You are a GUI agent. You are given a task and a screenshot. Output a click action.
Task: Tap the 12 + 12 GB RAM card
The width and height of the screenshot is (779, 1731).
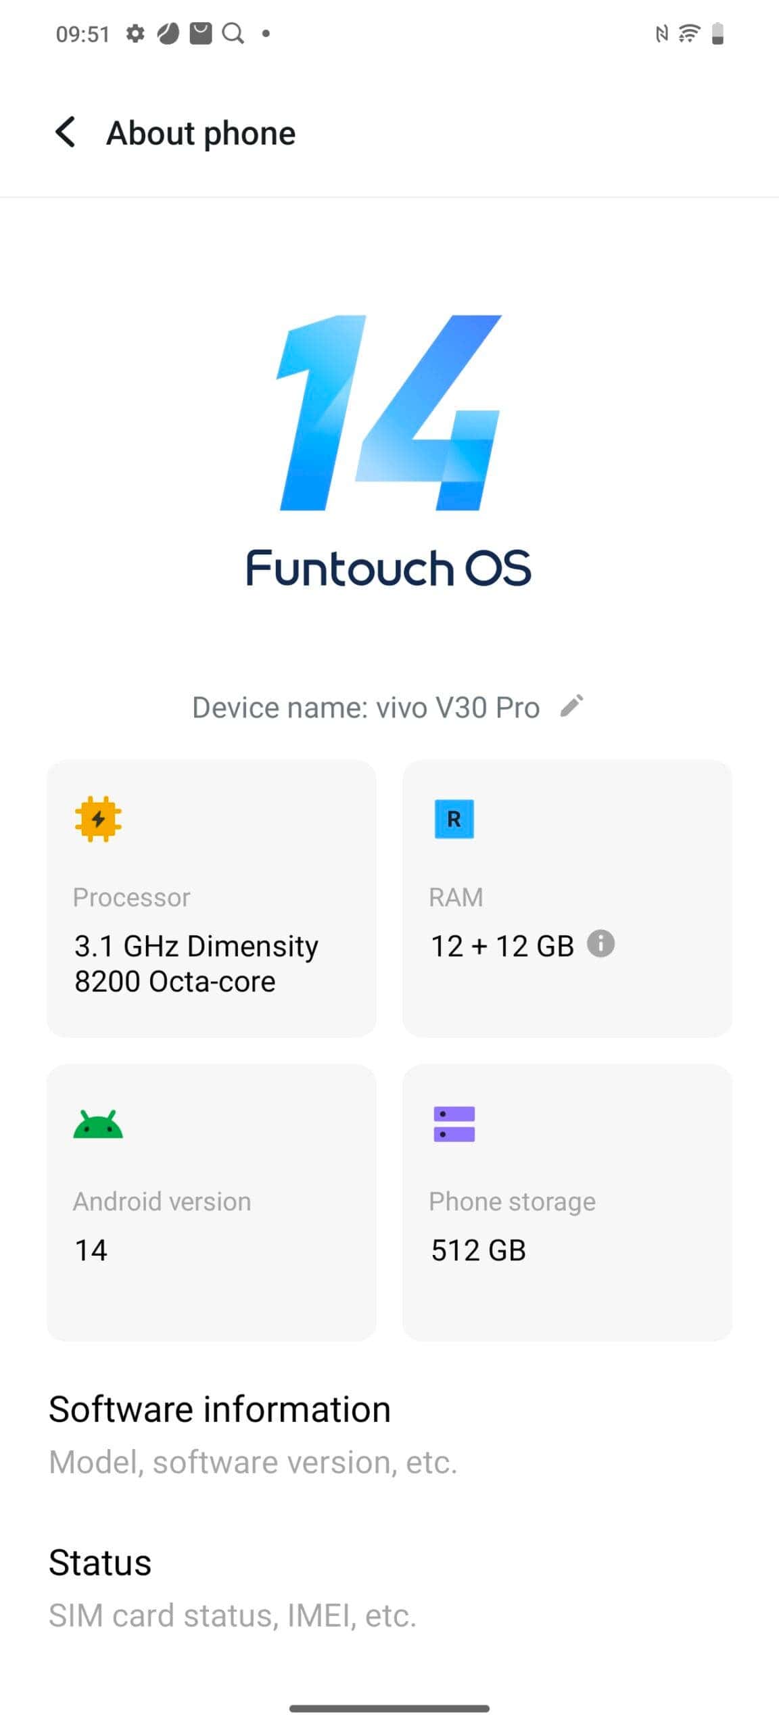pos(567,898)
